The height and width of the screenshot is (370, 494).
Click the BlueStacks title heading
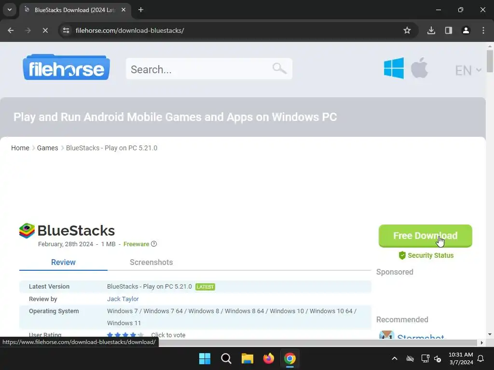click(76, 231)
